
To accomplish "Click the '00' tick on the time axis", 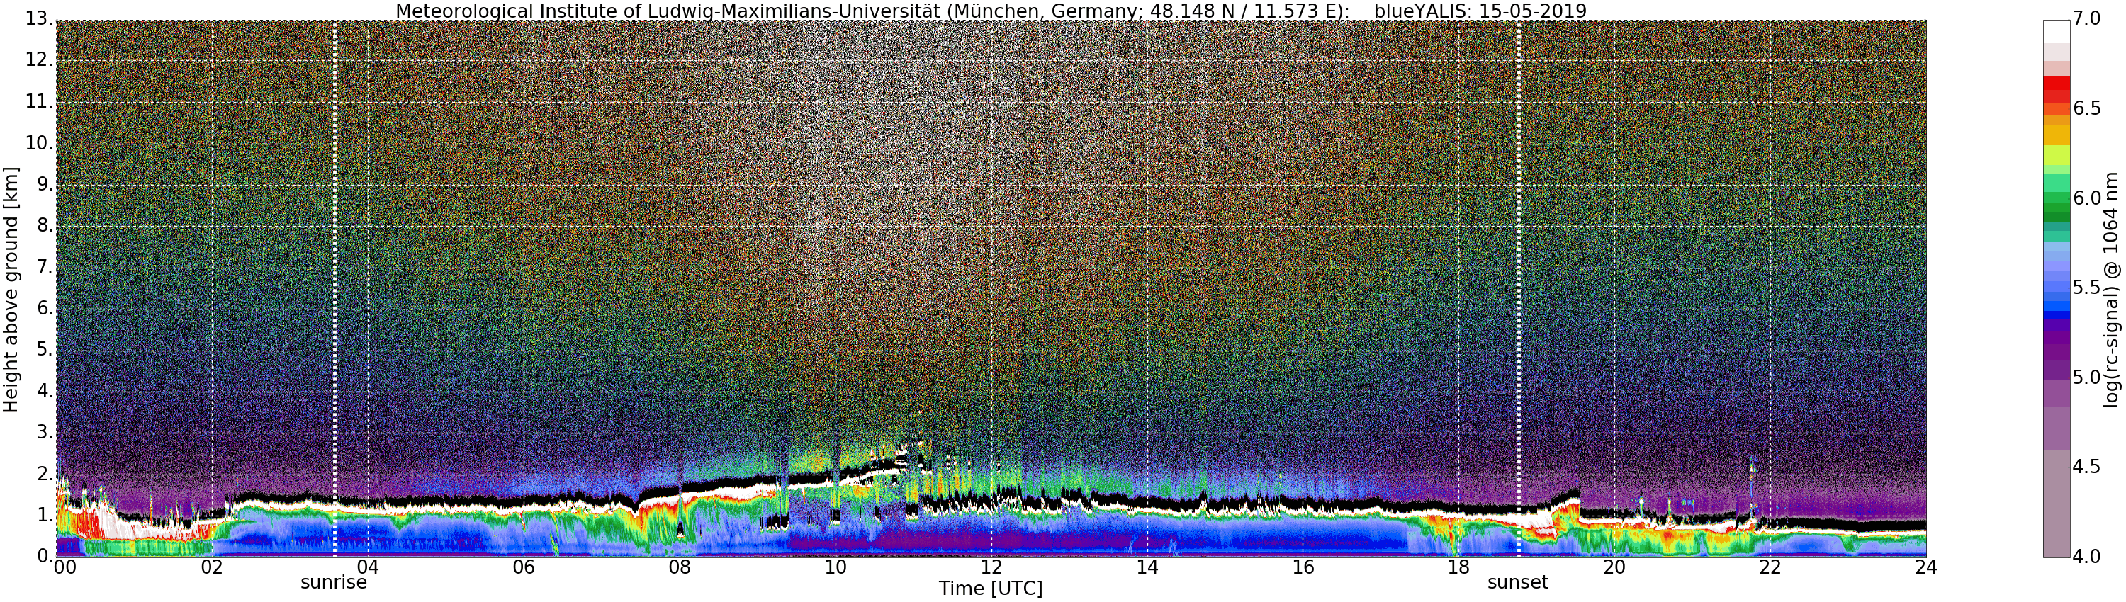I will click(x=64, y=567).
